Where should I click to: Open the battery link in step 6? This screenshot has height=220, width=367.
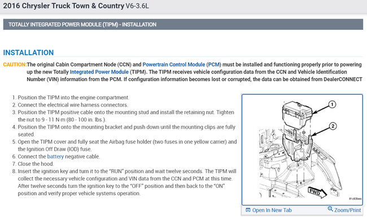(x=55, y=156)
